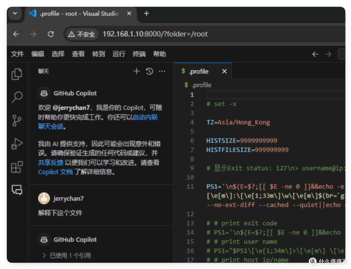Open the browser tab list dropdown chevron
351x269 pixels.
point(15,13)
